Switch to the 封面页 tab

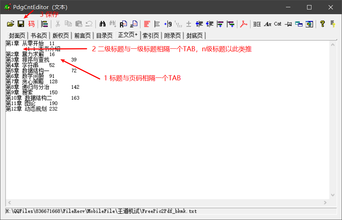point(17,36)
